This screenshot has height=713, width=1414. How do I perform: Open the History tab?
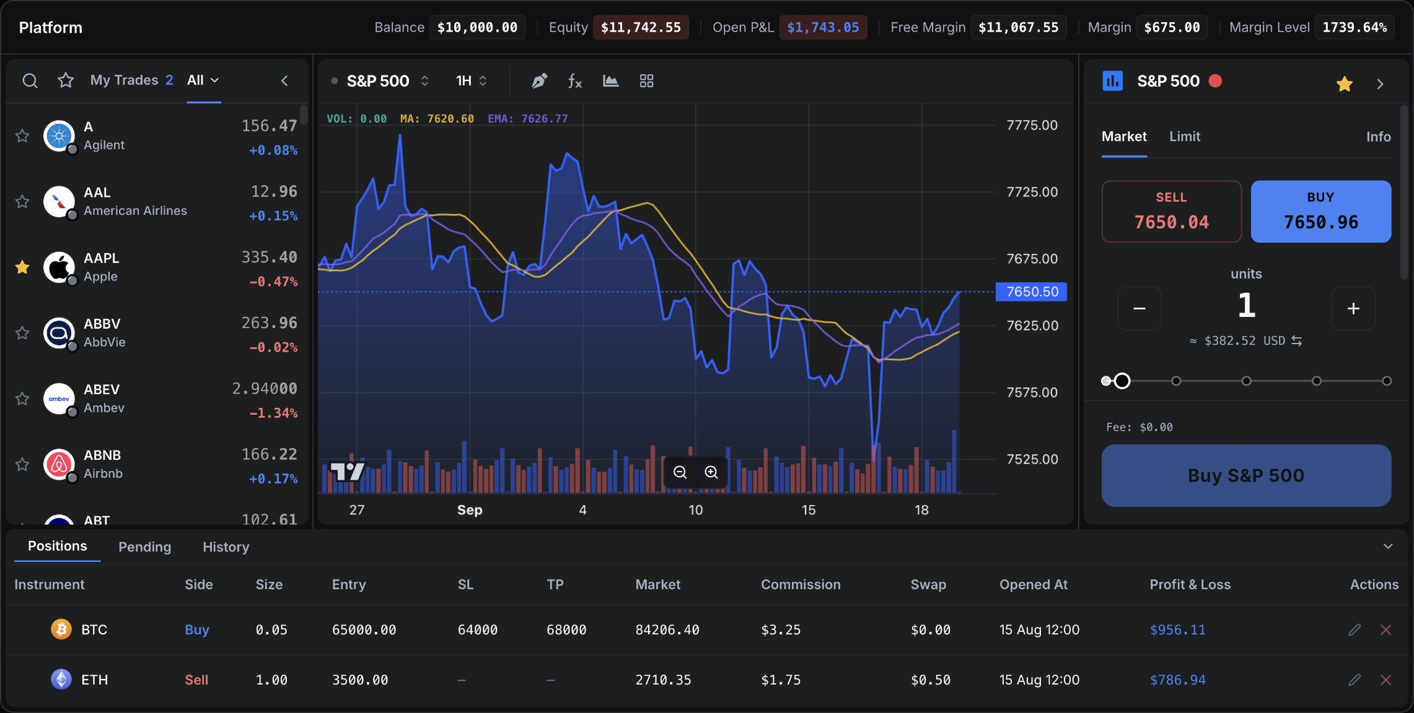(x=226, y=547)
